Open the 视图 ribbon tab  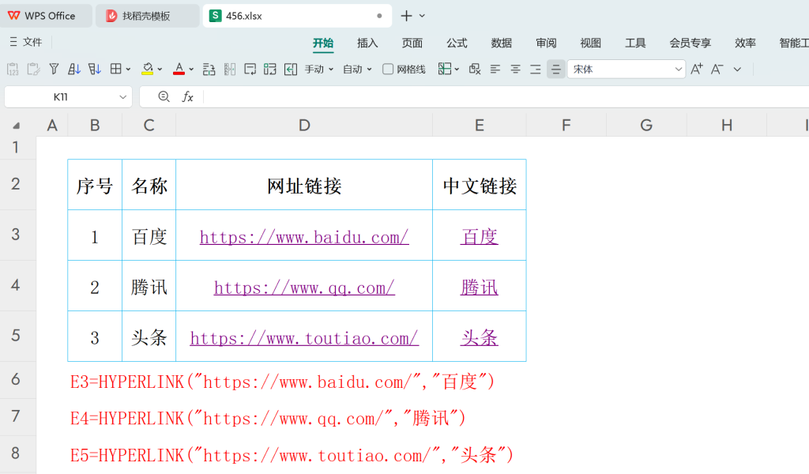(591, 43)
